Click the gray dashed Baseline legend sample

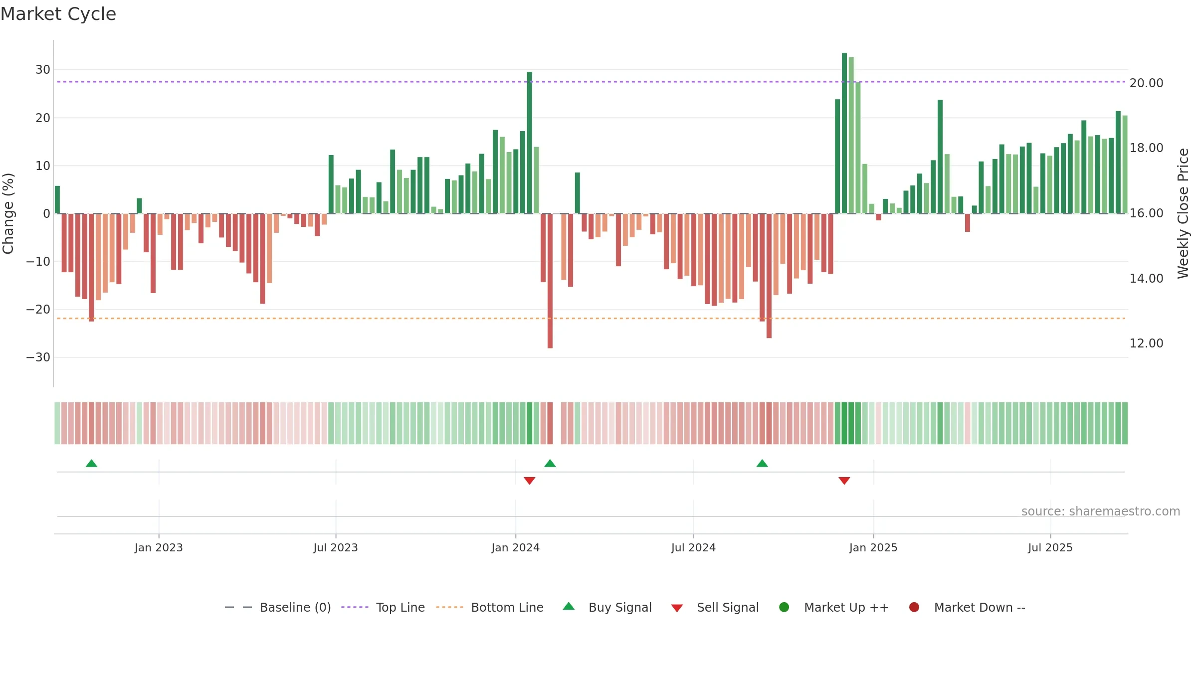(238, 607)
